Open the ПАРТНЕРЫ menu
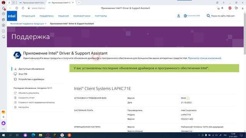This screenshot has width=246, height=138. [x=101, y=16]
